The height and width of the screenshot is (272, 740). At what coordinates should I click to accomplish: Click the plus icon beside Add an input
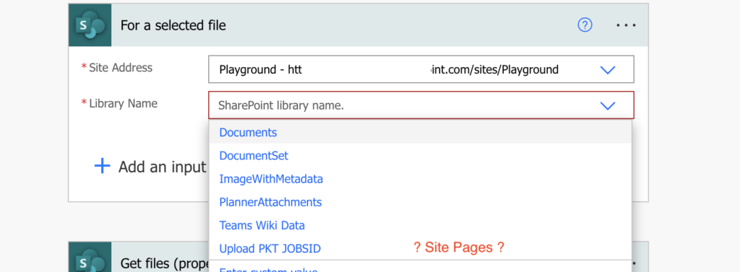[103, 166]
